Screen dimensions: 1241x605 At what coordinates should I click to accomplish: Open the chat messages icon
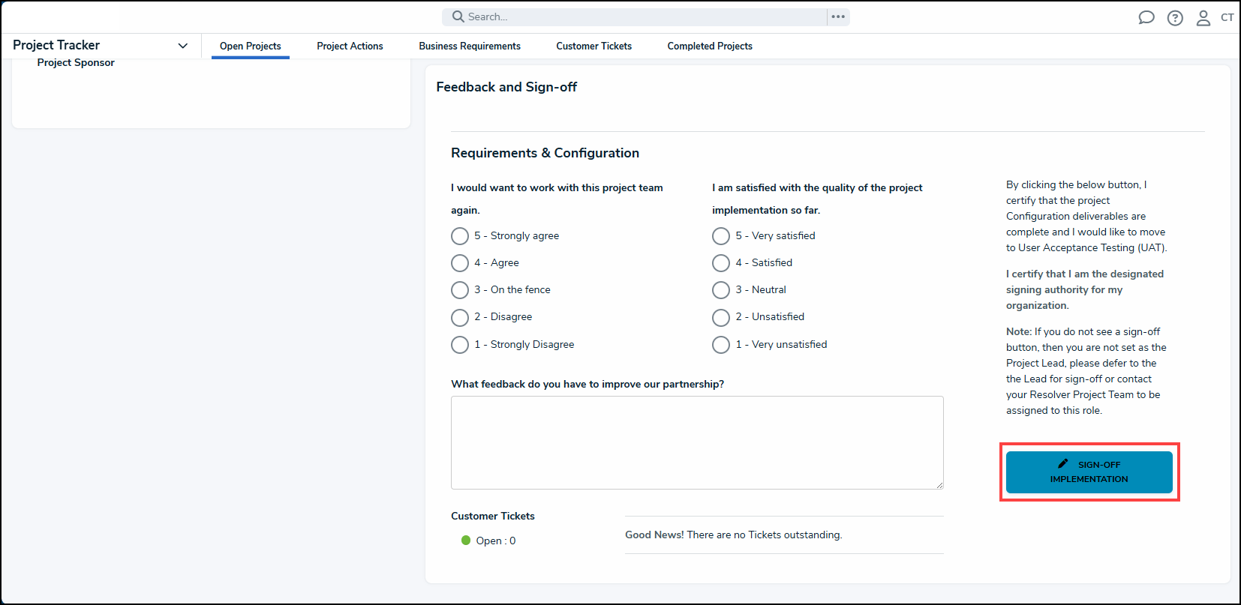(1146, 17)
